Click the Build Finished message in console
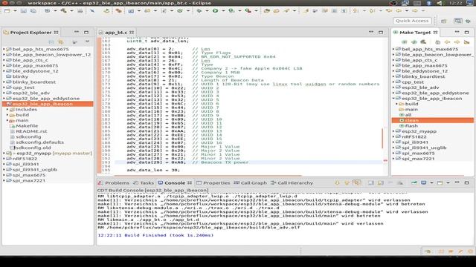The image size is (476, 267). [155, 235]
